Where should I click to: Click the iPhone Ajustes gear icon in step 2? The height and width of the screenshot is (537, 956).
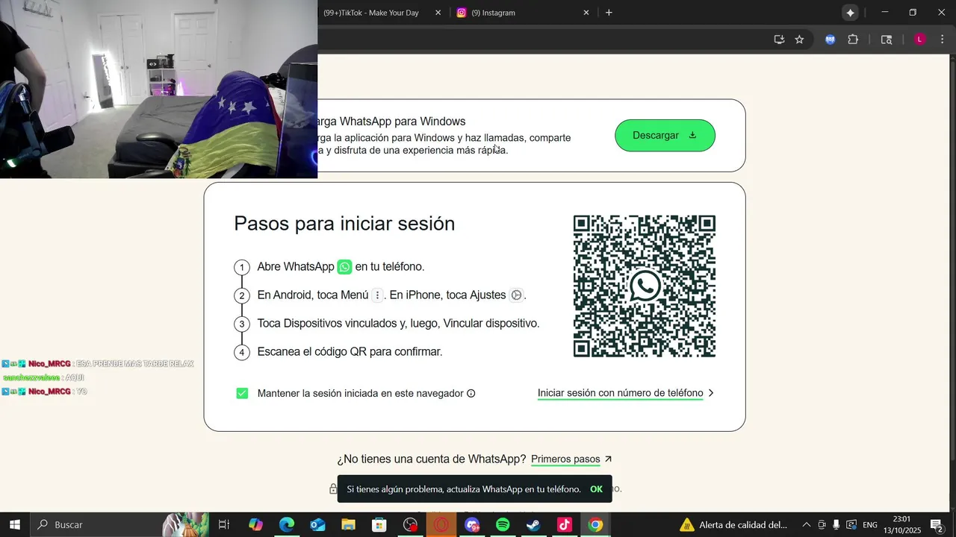pos(516,295)
